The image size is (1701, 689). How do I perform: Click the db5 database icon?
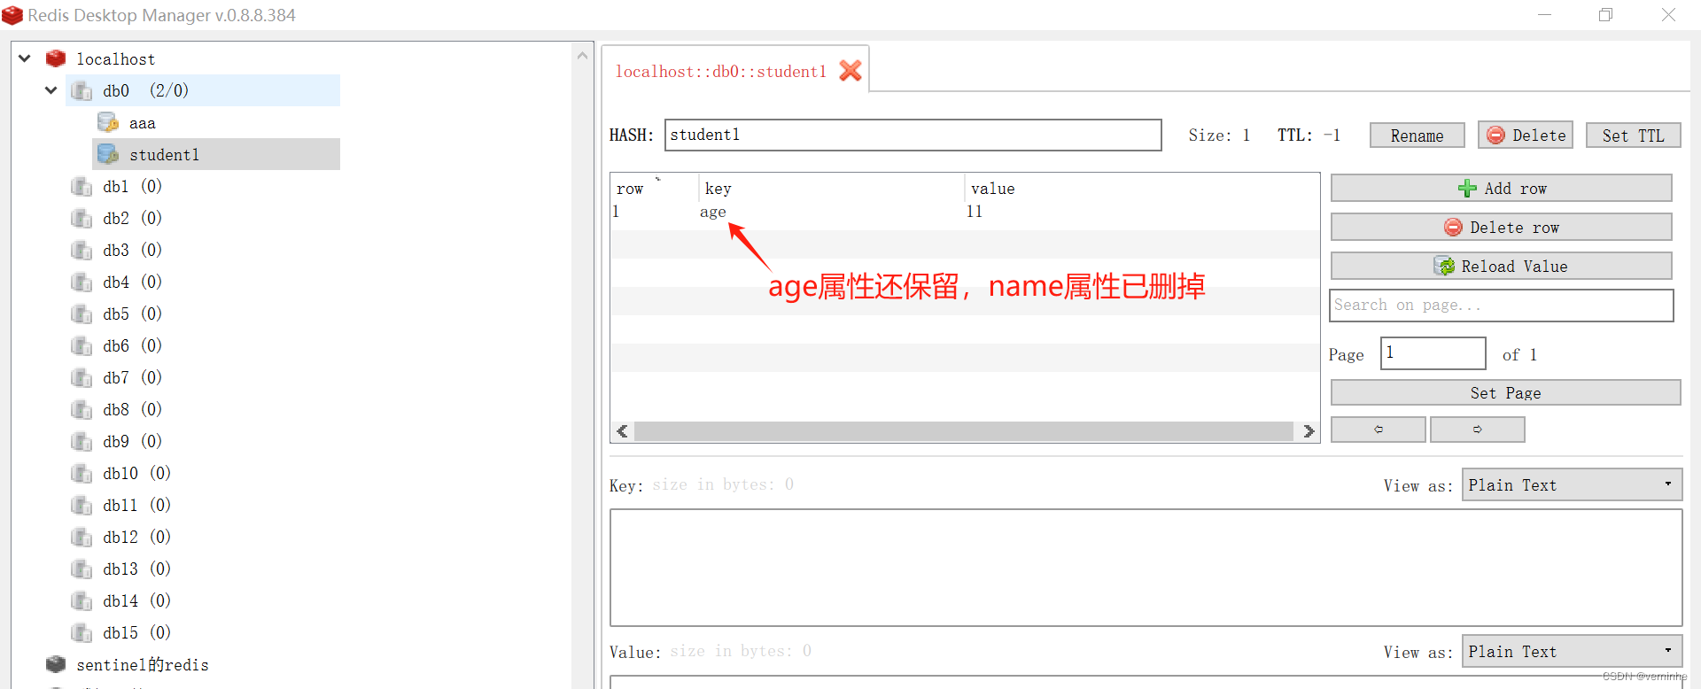point(82,314)
